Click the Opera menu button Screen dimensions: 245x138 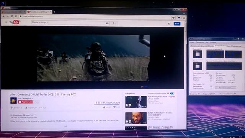tap(6, 8)
